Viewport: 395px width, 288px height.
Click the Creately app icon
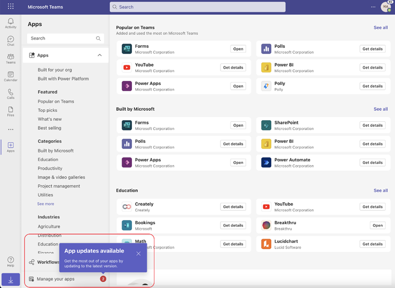pyautogui.click(x=127, y=207)
